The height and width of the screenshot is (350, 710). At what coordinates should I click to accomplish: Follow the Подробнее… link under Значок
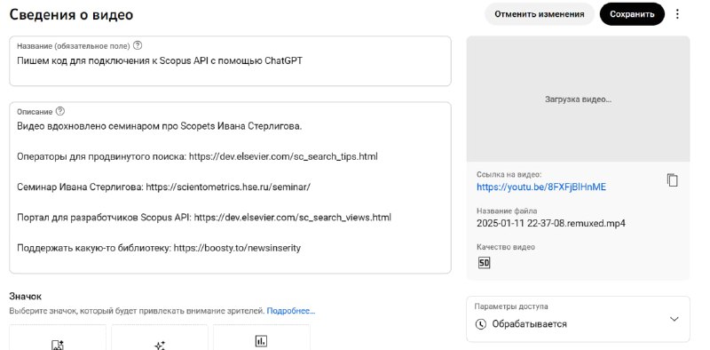pos(291,311)
